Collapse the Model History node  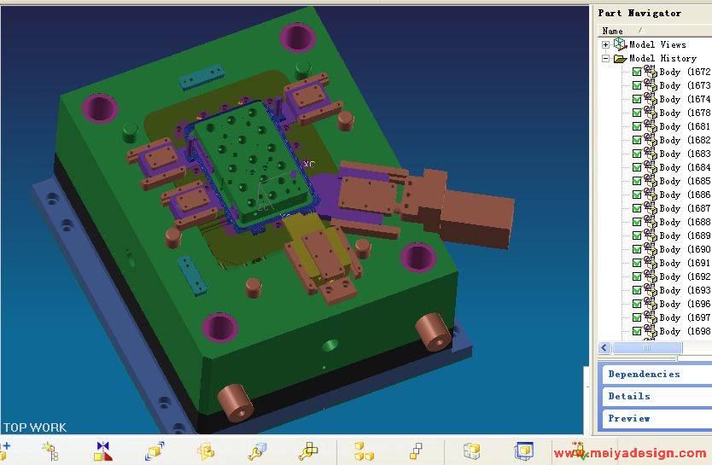606,59
